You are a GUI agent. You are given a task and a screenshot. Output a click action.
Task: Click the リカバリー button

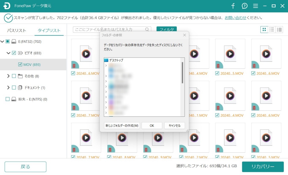(263, 167)
